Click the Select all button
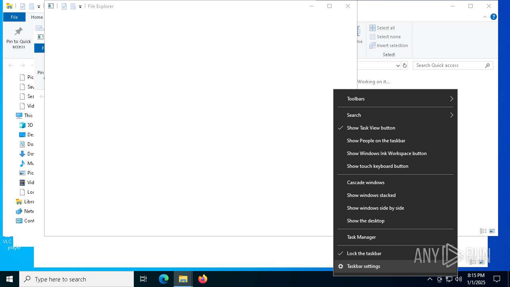Screen dimensions: 510x287 coord(382,28)
